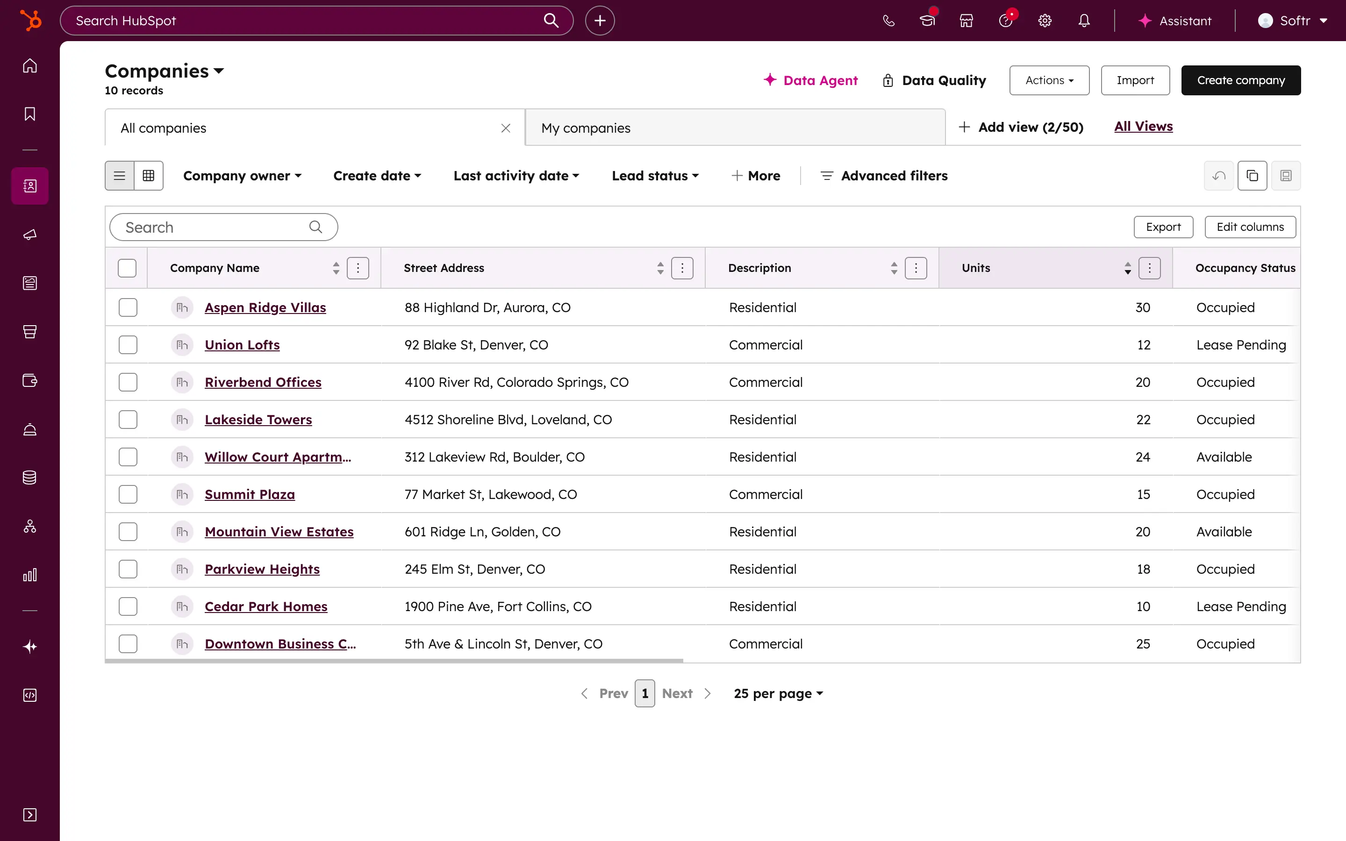The width and height of the screenshot is (1346, 841).
Task: Click the clone view copy icon
Action: 1252,176
